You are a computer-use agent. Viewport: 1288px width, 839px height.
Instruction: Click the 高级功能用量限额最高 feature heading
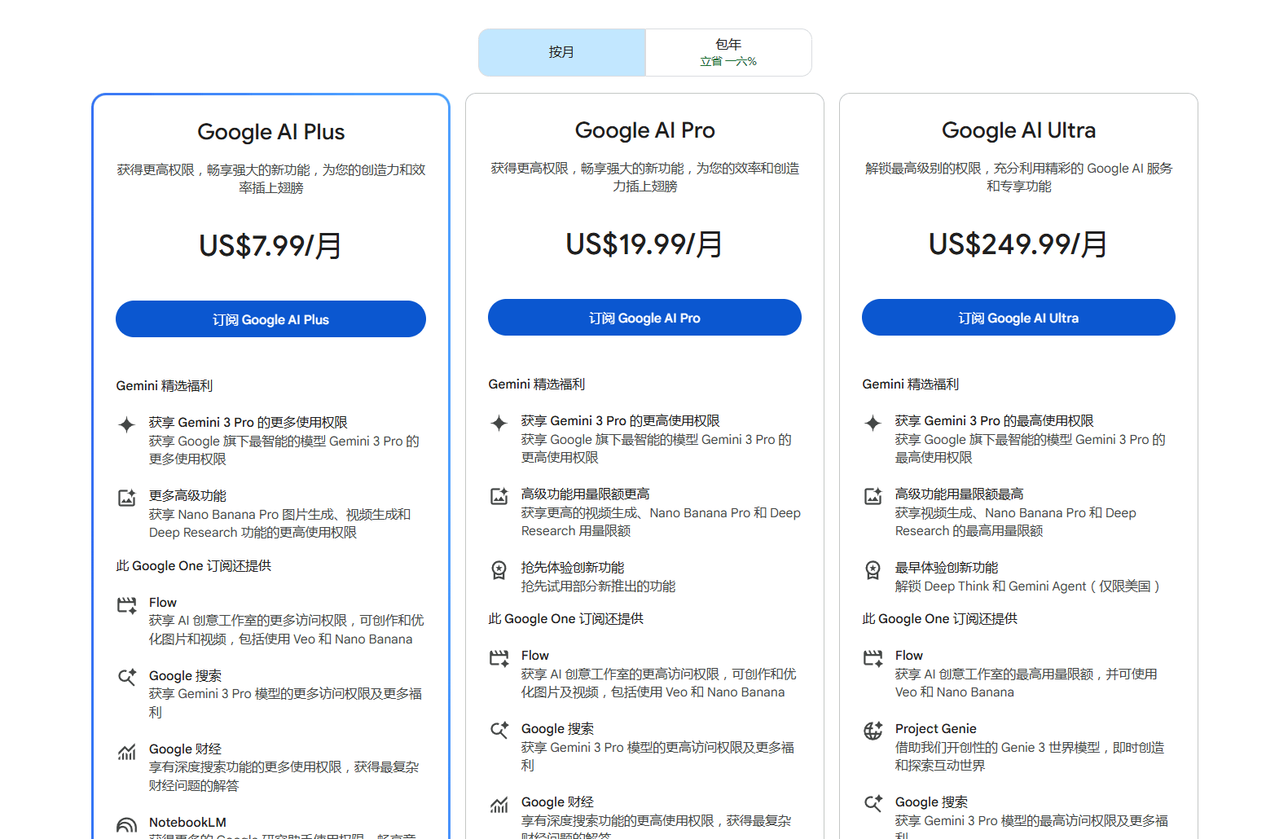point(960,494)
